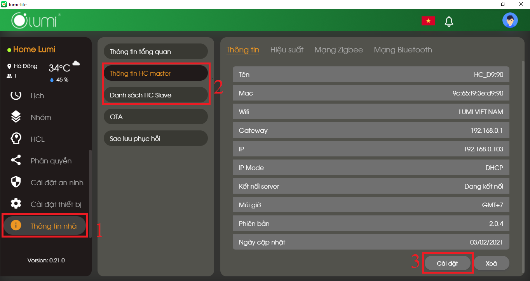
Task: Click the orange info icon for Thông tin nhà
Action: click(16, 225)
